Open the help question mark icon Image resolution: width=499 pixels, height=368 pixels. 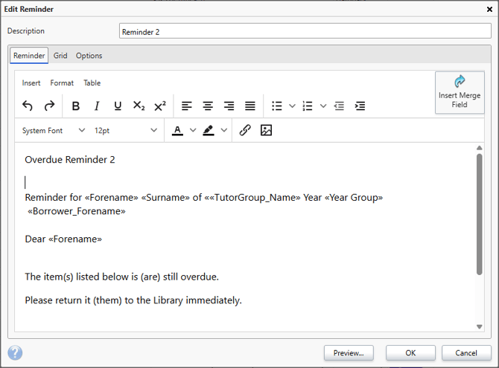pyautogui.click(x=15, y=352)
